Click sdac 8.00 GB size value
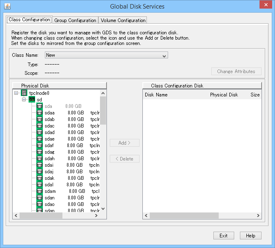The width and height of the screenshot is (275, 248). tap(76, 125)
